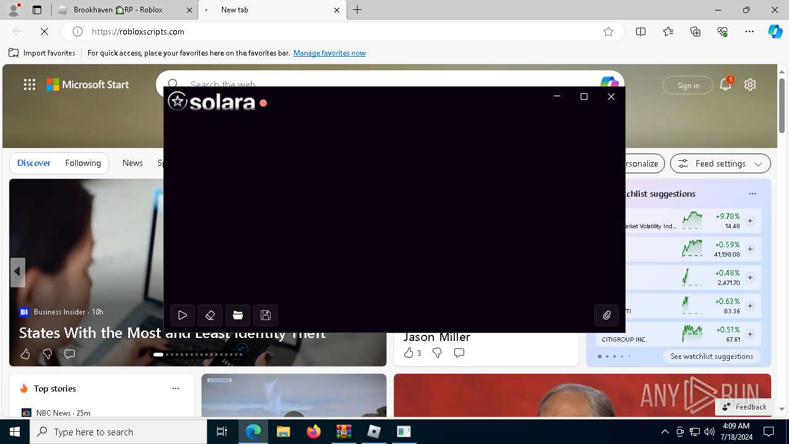The image size is (789, 444).
Task: Comment on the Business Insider story
Action: [70, 354]
